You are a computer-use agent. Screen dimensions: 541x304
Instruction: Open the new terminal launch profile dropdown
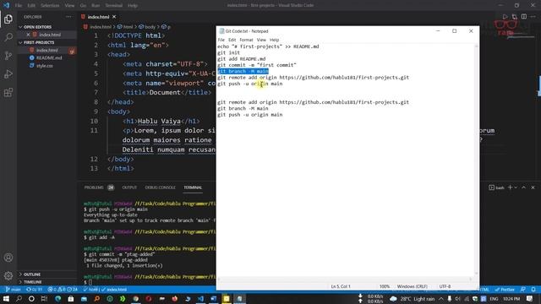[x=516, y=187]
